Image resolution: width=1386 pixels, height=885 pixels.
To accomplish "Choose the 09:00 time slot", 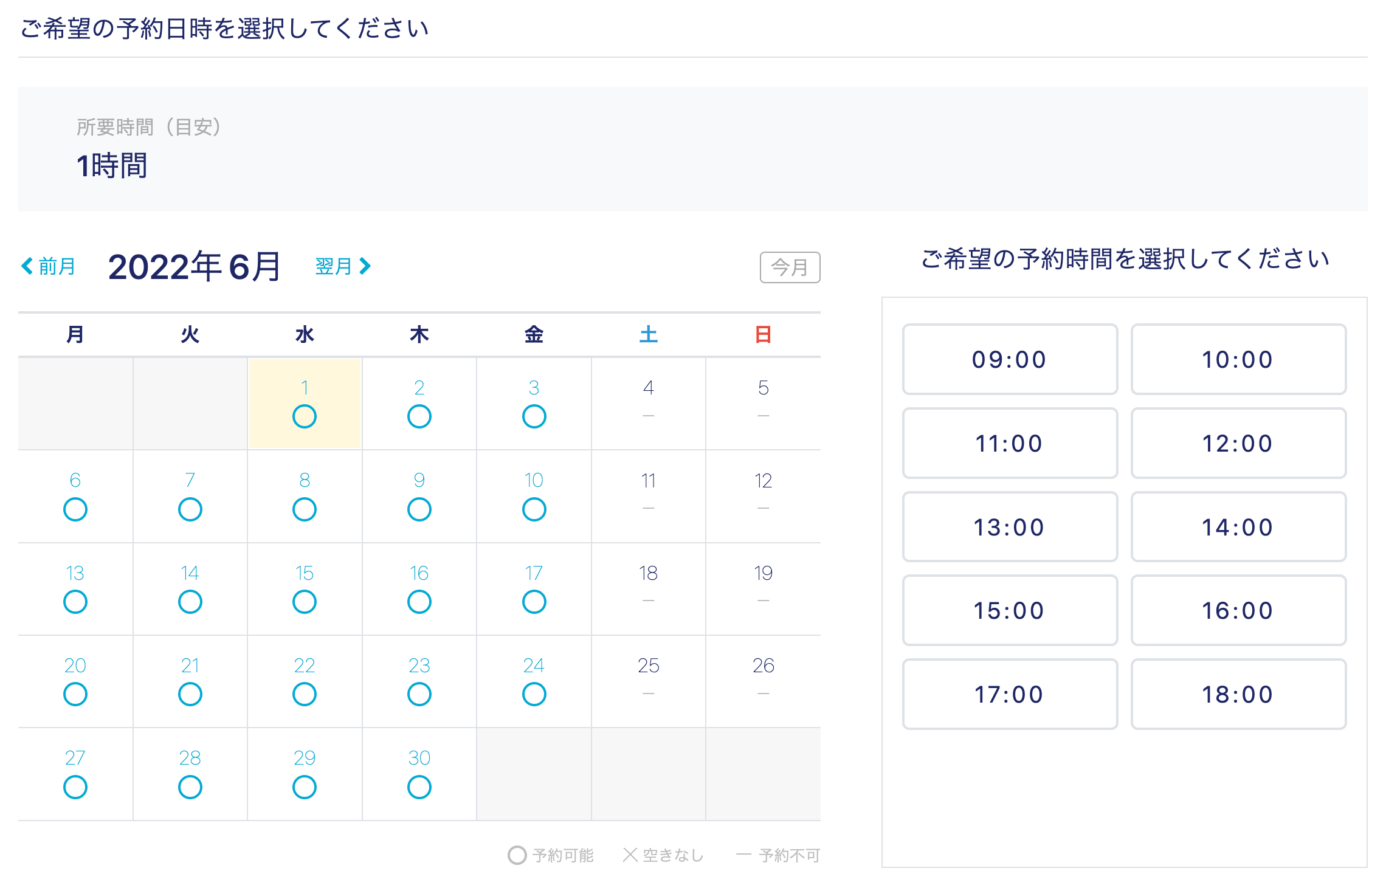I will 1010,360.
